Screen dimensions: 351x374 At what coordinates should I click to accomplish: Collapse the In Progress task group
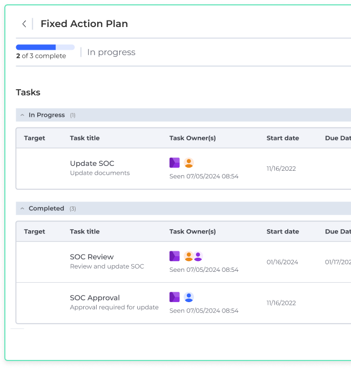coord(22,115)
